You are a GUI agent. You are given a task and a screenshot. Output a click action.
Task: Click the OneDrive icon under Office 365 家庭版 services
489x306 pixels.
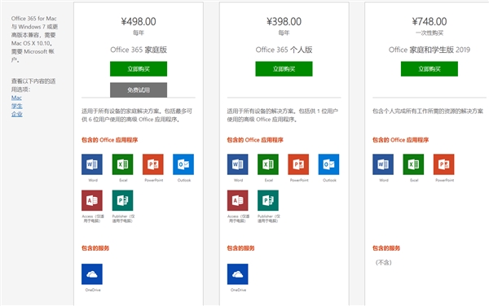92,274
